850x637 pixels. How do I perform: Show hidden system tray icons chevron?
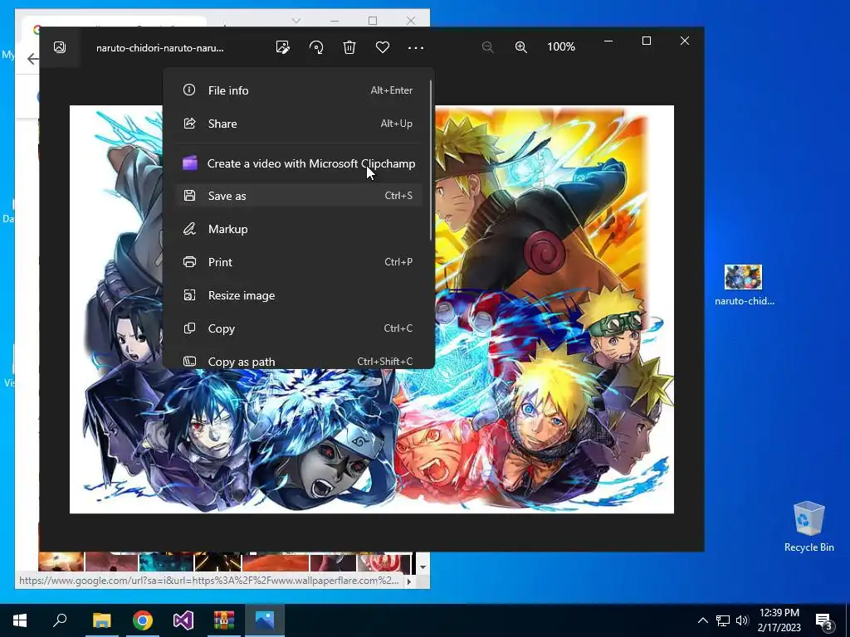pos(702,620)
